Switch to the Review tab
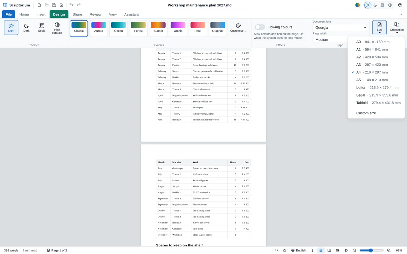 [95, 14]
